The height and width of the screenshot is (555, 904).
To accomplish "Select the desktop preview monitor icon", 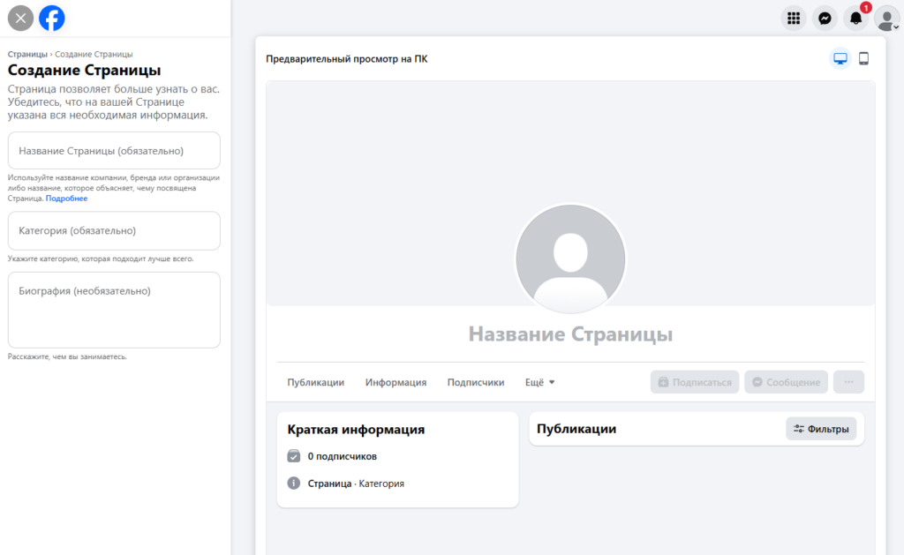I will click(839, 57).
